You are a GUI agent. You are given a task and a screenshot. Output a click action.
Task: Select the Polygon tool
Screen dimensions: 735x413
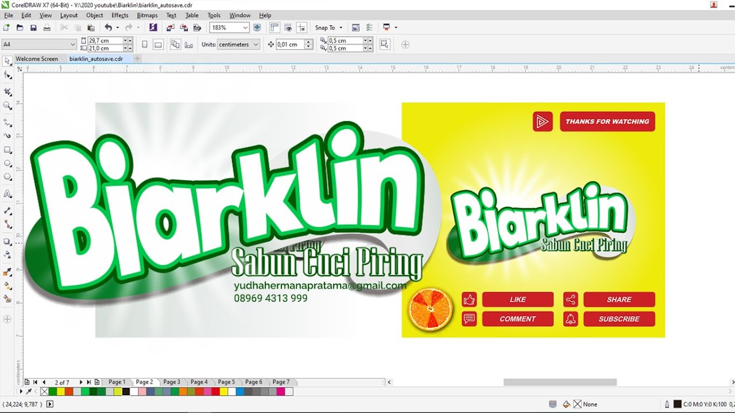tap(7, 177)
